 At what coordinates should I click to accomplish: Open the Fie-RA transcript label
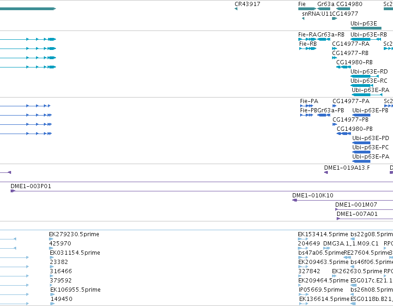pos(308,35)
